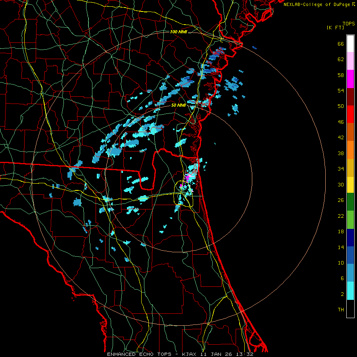The height and width of the screenshot is (357, 357).
Task: Click the "[K FT]" units label
Action: (335, 27)
